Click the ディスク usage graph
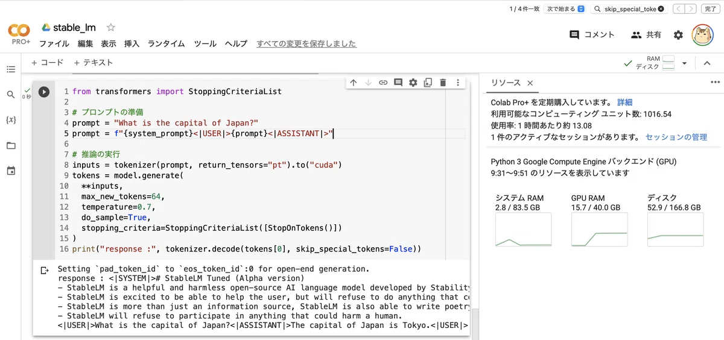Screen dimensions: 724x340 click(x=675, y=230)
